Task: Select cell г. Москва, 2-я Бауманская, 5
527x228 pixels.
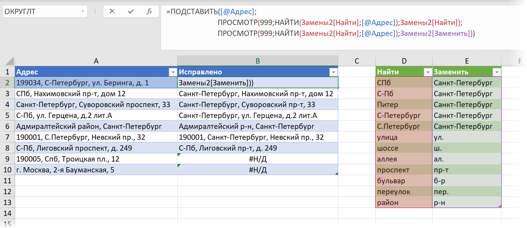Action: tap(96, 170)
